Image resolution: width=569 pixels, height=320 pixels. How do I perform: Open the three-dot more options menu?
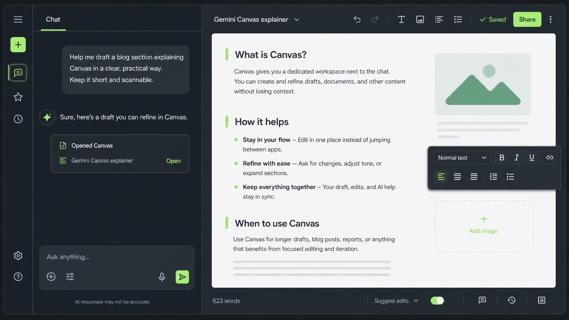tap(550, 19)
